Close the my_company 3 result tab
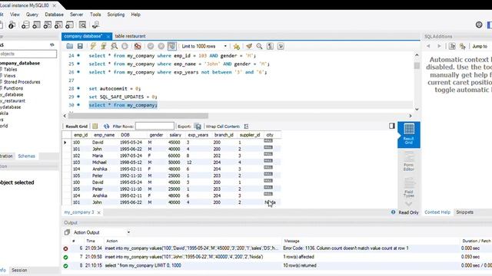Image resolution: width=492 pixels, height=276 pixels. 99,212
